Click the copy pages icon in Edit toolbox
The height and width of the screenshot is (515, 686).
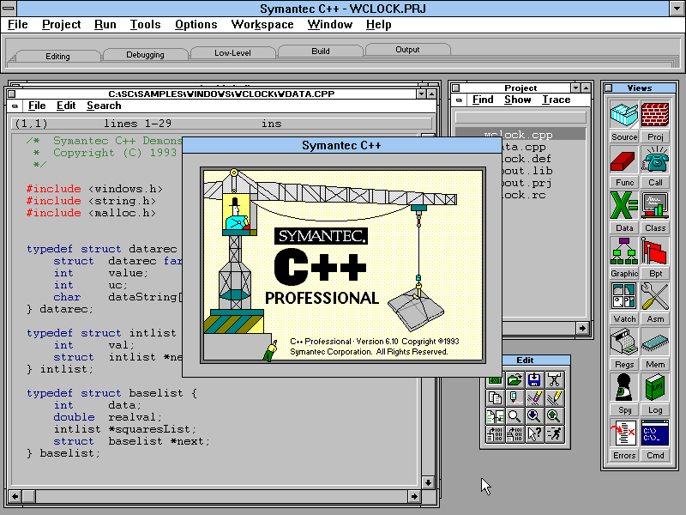click(x=495, y=398)
